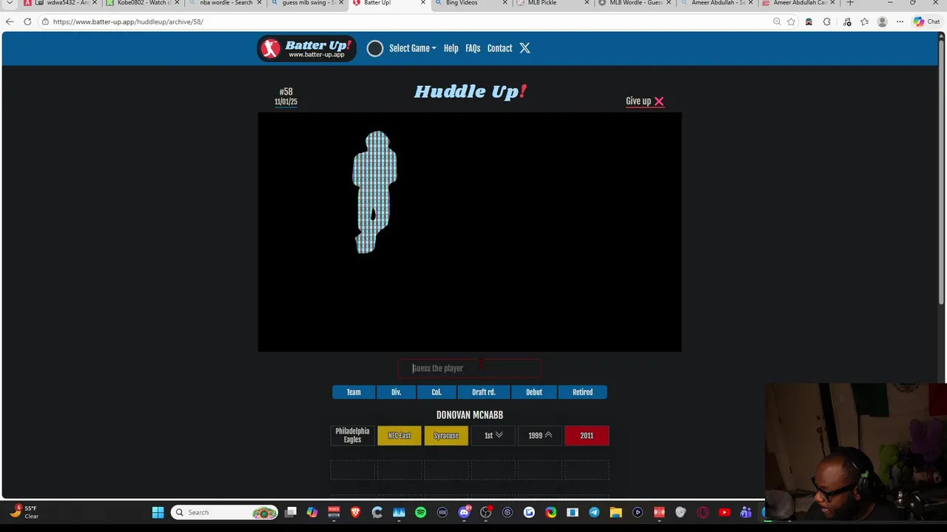Click the 1st draft round cell
This screenshot has width=947, height=532.
(493, 435)
